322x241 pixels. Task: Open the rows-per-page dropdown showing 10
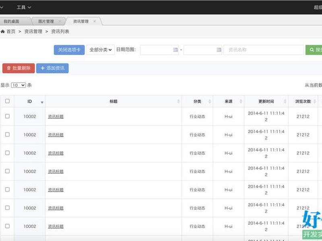(x=19, y=85)
